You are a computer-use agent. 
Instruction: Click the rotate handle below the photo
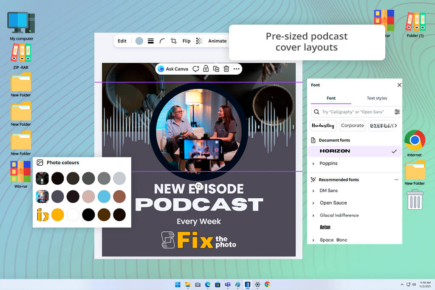click(199, 186)
